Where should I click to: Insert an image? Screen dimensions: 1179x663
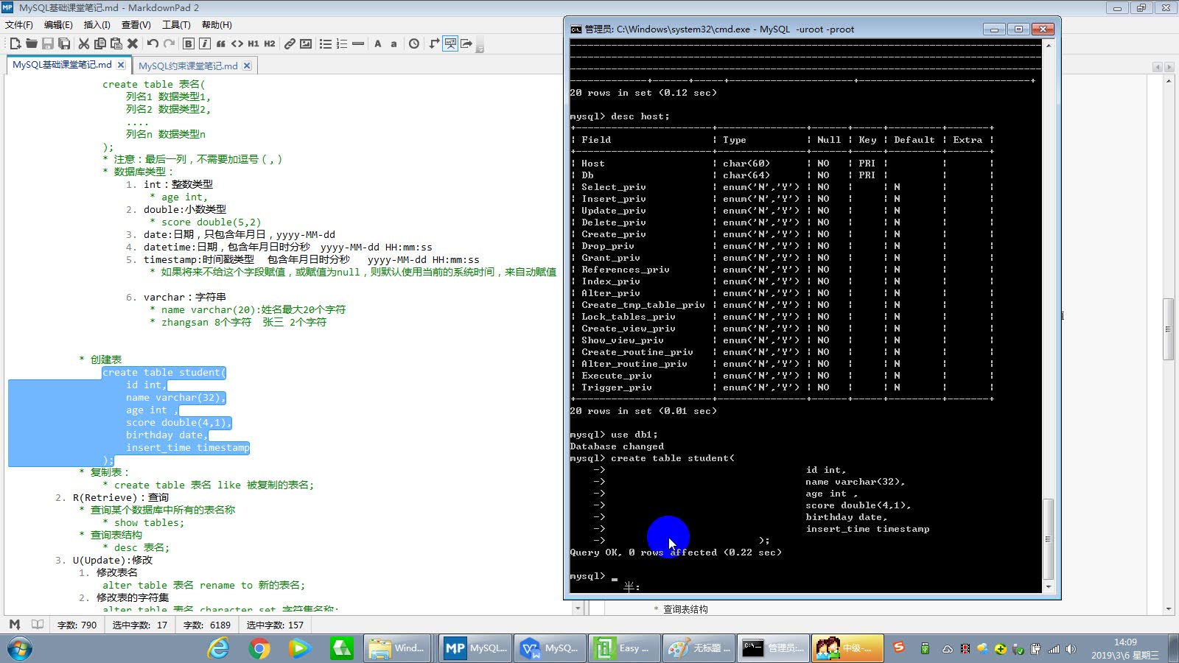(306, 43)
